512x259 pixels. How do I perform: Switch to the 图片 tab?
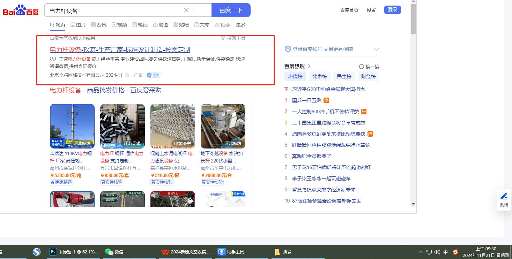tap(78, 25)
